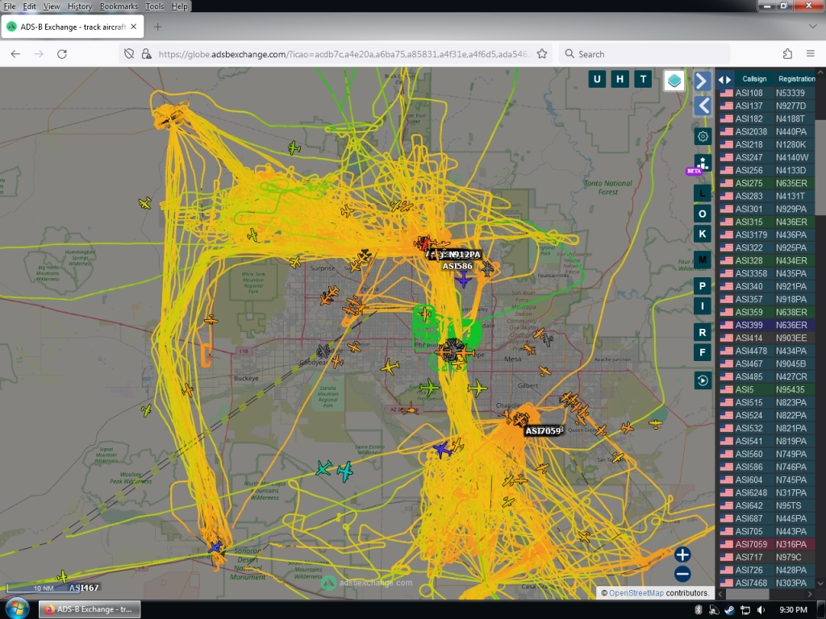Toggle the O map option
The image size is (826, 619).
tap(703, 214)
